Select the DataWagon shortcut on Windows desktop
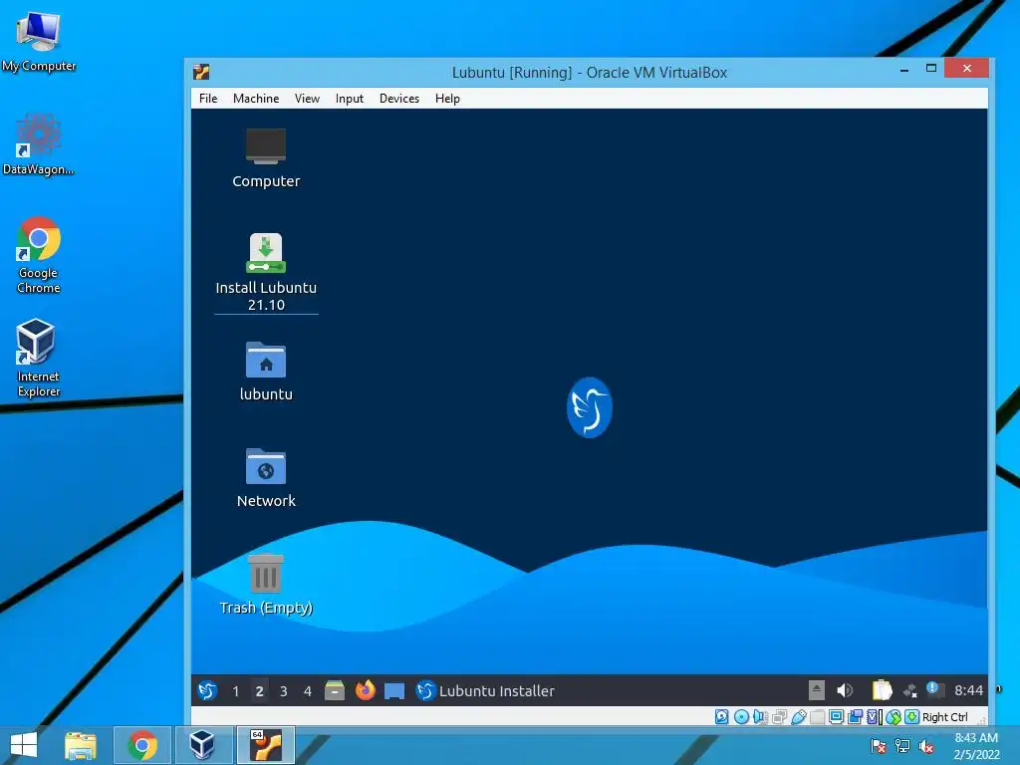The width and height of the screenshot is (1020, 765). (39, 144)
